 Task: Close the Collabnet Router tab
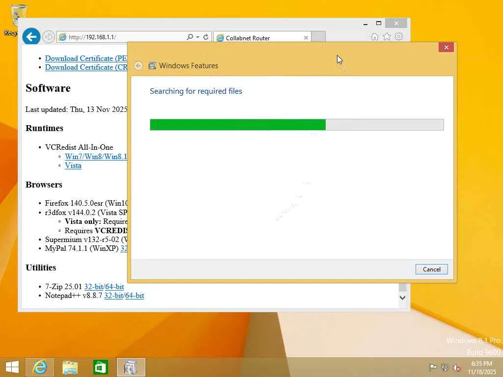tap(306, 38)
